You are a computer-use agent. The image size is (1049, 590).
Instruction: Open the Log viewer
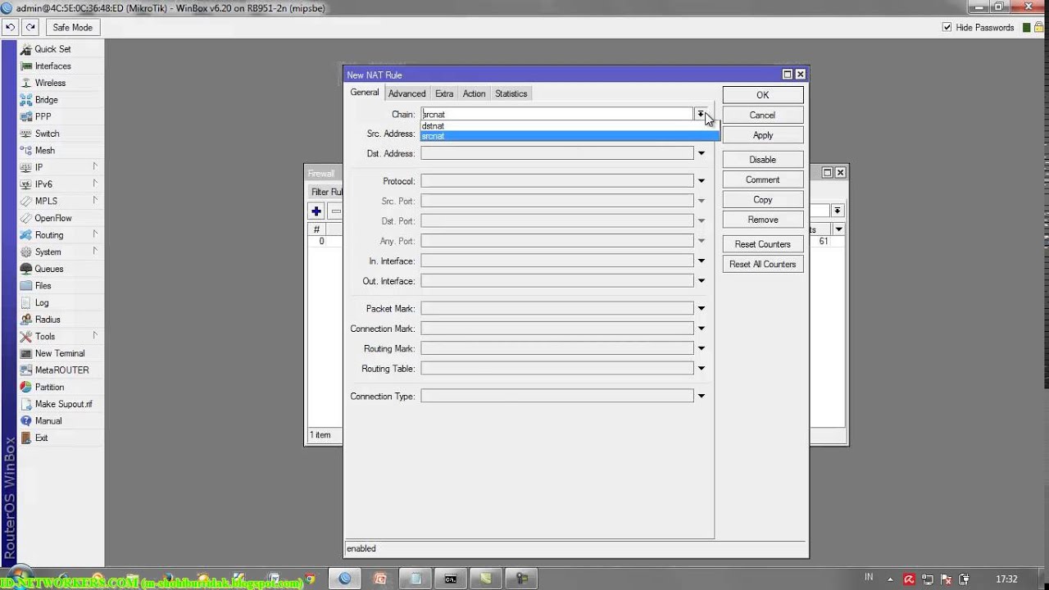[42, 302]
